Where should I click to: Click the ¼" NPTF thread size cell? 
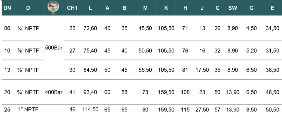[x=28, y=28]
